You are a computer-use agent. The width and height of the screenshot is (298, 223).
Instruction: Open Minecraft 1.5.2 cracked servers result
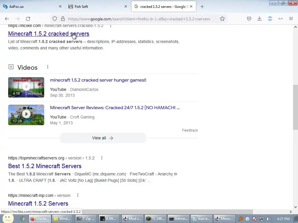point(49,34)
